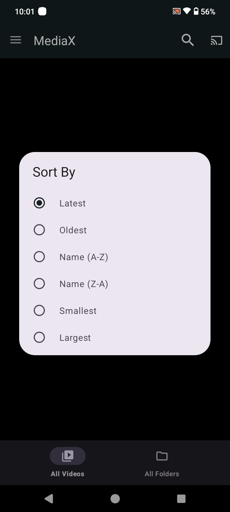Tap the Largest sort label text
Screen dimensions: 230x512
(75, 338)
